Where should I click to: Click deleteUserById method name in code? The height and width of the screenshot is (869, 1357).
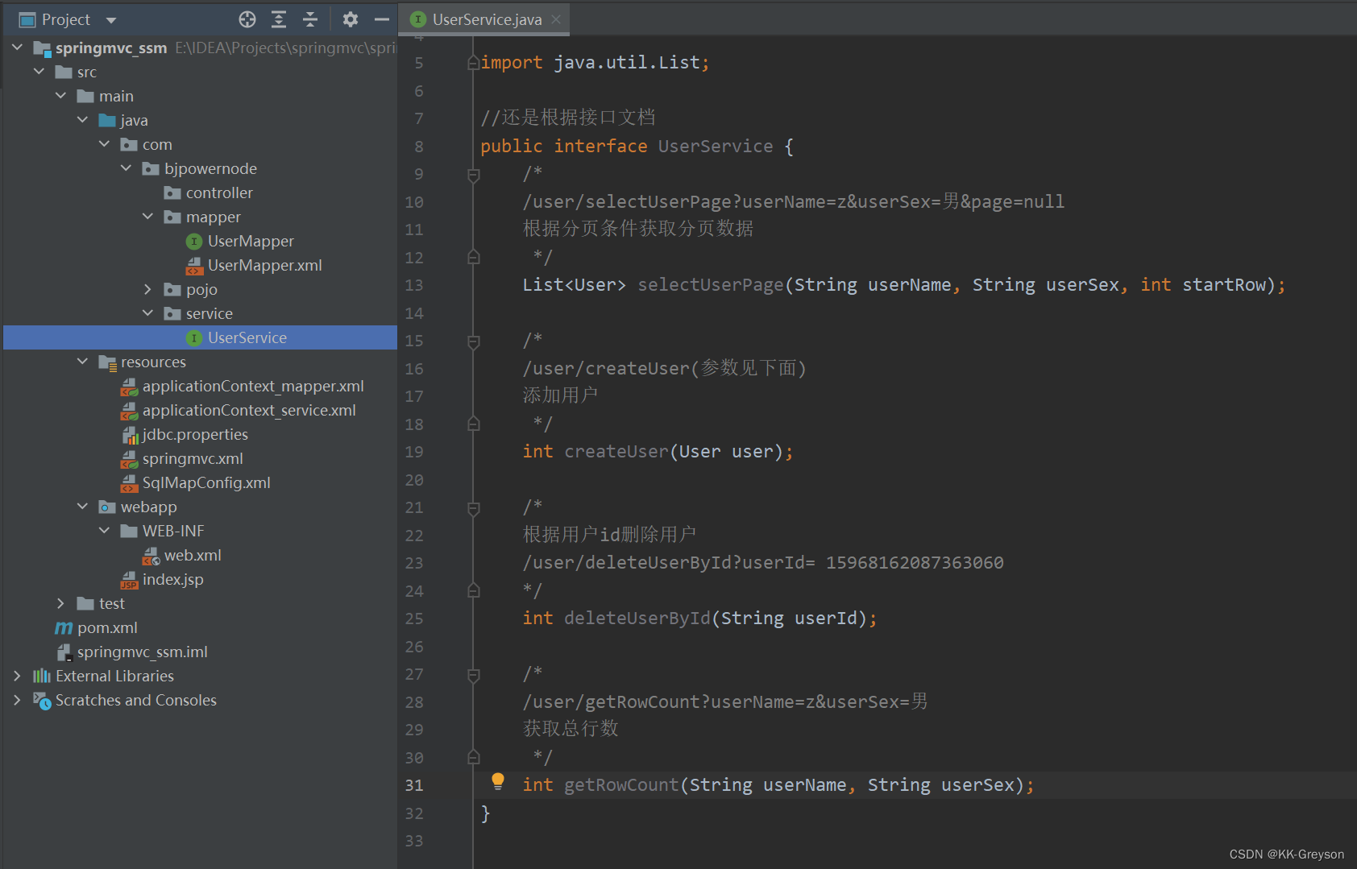coord(637,619)
